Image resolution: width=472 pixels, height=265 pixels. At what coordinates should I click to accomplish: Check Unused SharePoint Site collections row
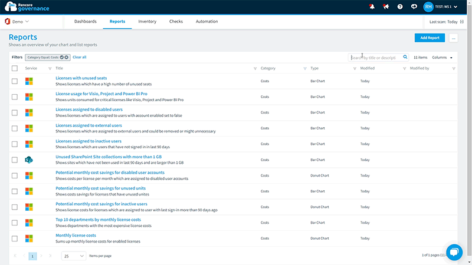(x=14, y=160)
